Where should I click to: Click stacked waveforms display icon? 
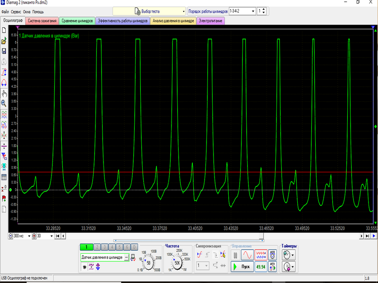4,115
